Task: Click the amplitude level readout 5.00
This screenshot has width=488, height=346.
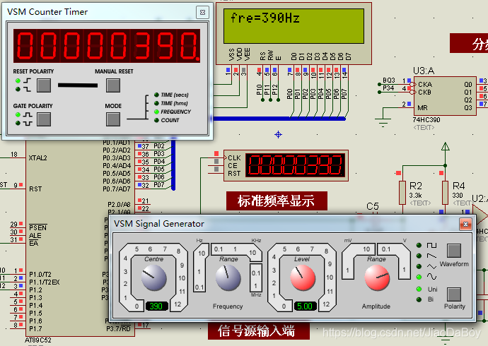Action: coord(303,306)
